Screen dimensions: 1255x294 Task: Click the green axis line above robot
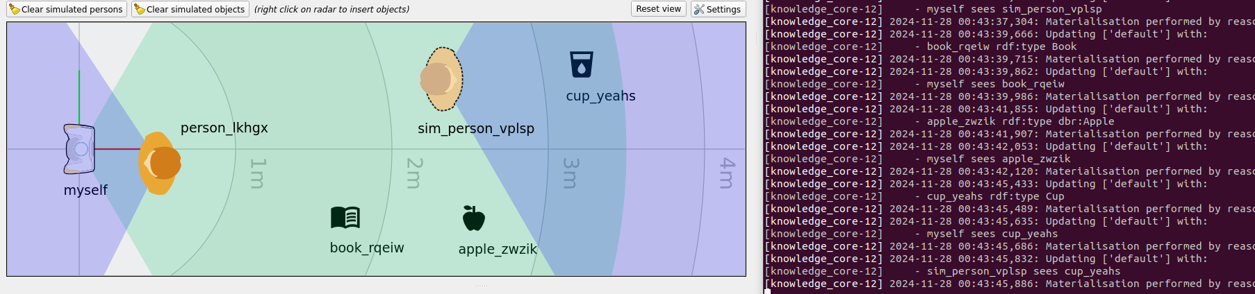[79, 97]
